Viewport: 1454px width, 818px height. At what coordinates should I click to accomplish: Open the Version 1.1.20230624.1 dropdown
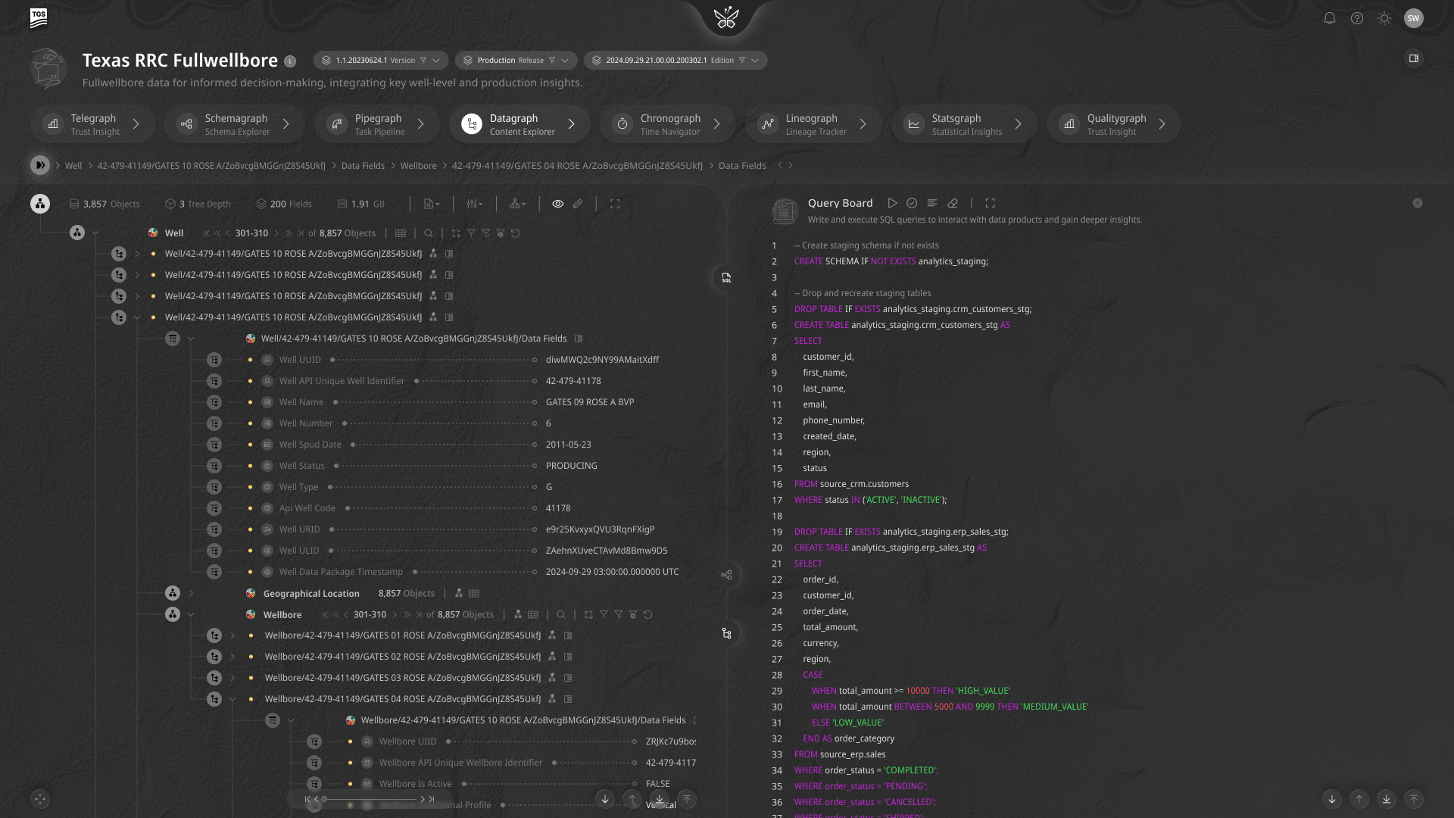380,61
